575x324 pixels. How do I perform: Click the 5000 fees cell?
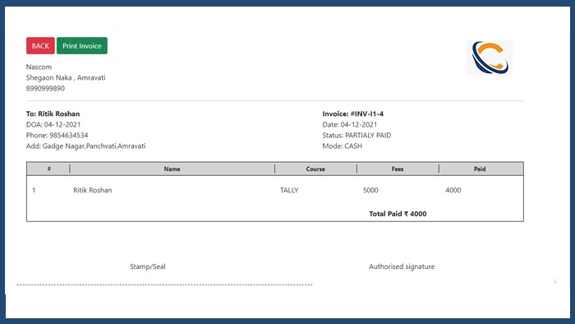click(x=370, y=190)
